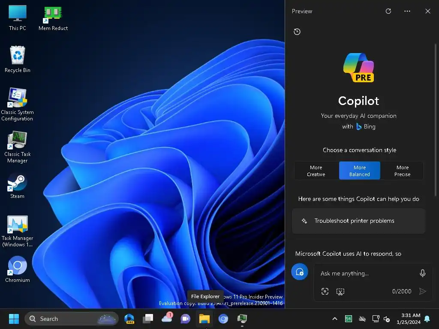Open Task View on the taskbar
Image resolution: width=439 pixels, height=329 pixels.
(x=148, y=319)
